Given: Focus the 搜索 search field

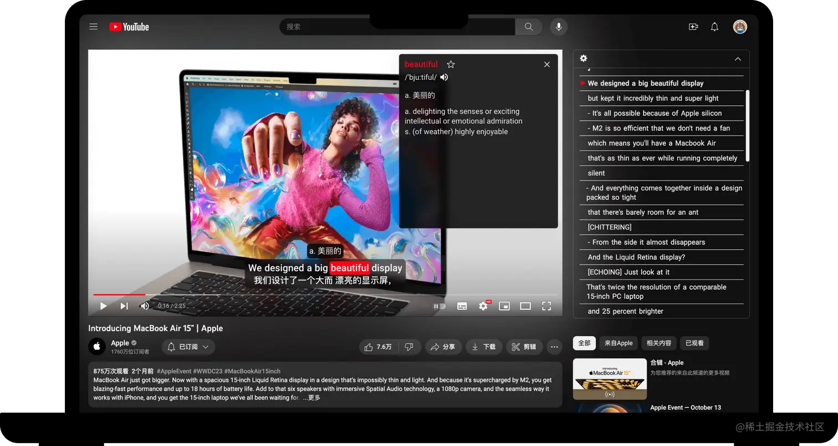Looking at the screenshot, I should tap(397, 27).
